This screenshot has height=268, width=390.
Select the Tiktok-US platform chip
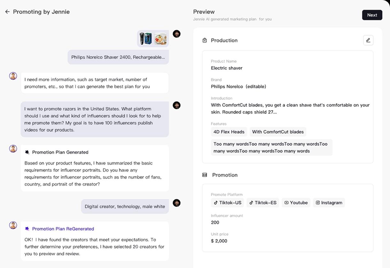[x=227, y=203]
